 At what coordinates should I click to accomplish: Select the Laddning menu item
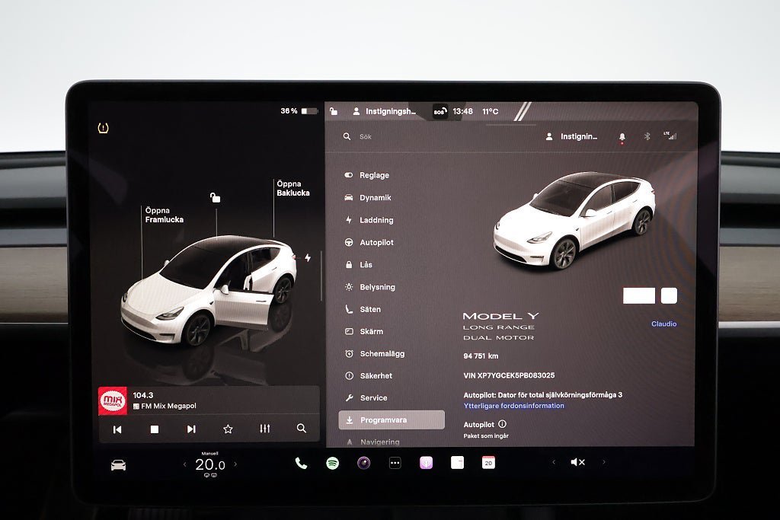pos(376,220)
